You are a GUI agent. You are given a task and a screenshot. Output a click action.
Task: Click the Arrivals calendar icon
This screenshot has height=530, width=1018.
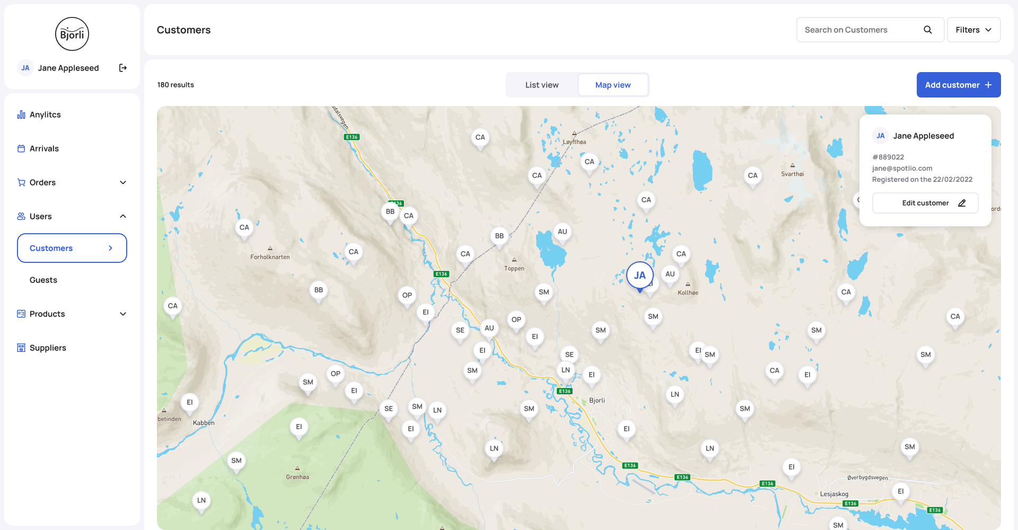click(21, 148)
